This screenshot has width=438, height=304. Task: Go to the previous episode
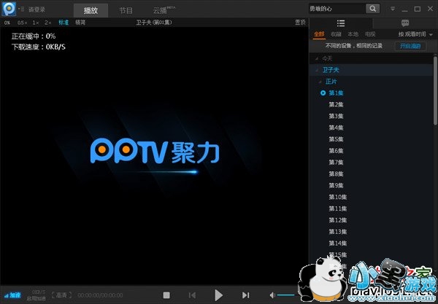pos(192,295)
